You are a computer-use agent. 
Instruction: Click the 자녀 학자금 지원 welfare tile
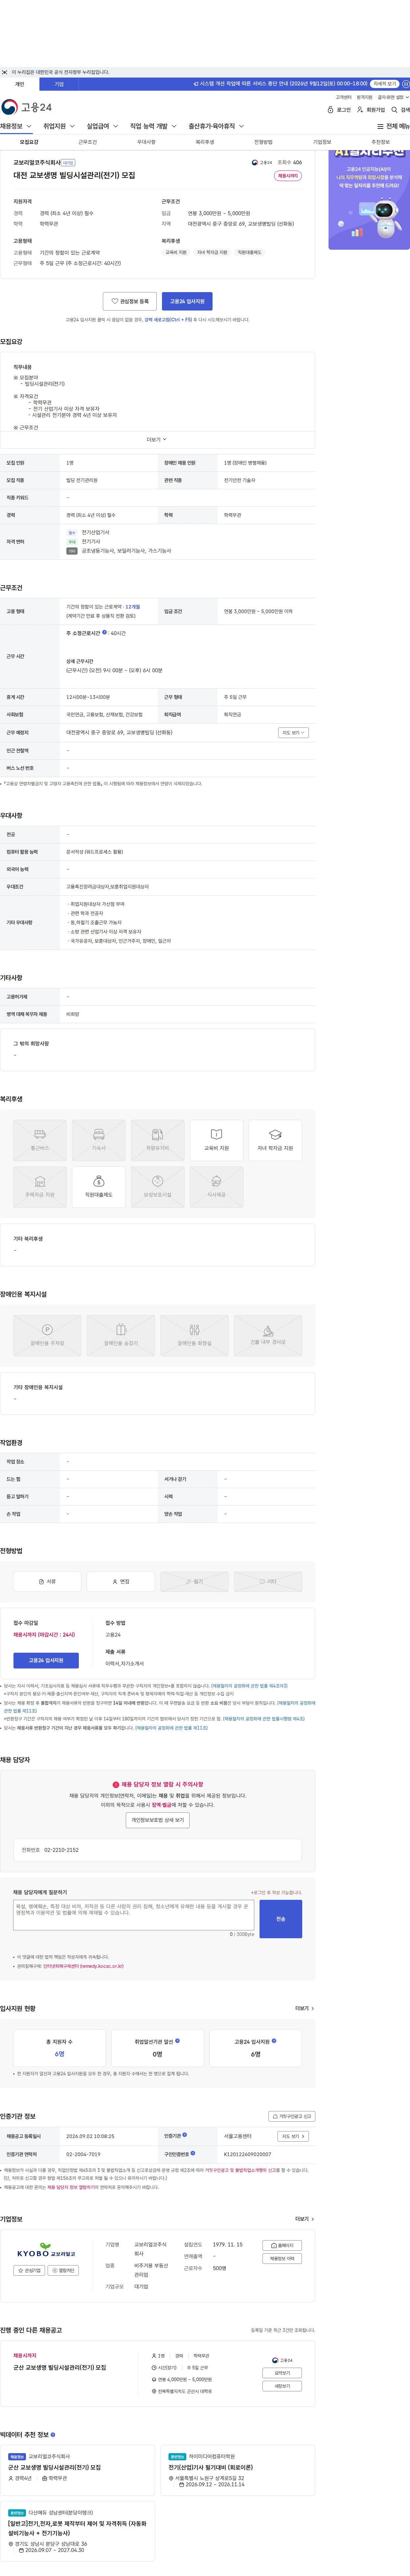click(x=275, y=1140)
